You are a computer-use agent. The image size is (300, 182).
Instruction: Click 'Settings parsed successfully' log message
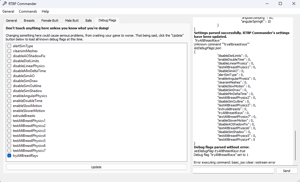click(242, 35)
